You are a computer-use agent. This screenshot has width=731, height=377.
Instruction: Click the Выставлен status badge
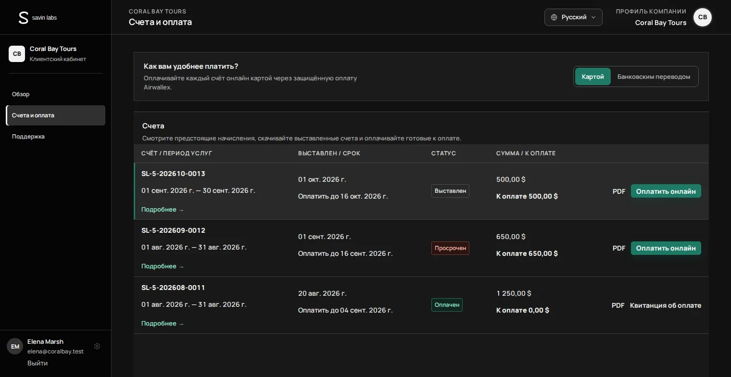[450, 191]
